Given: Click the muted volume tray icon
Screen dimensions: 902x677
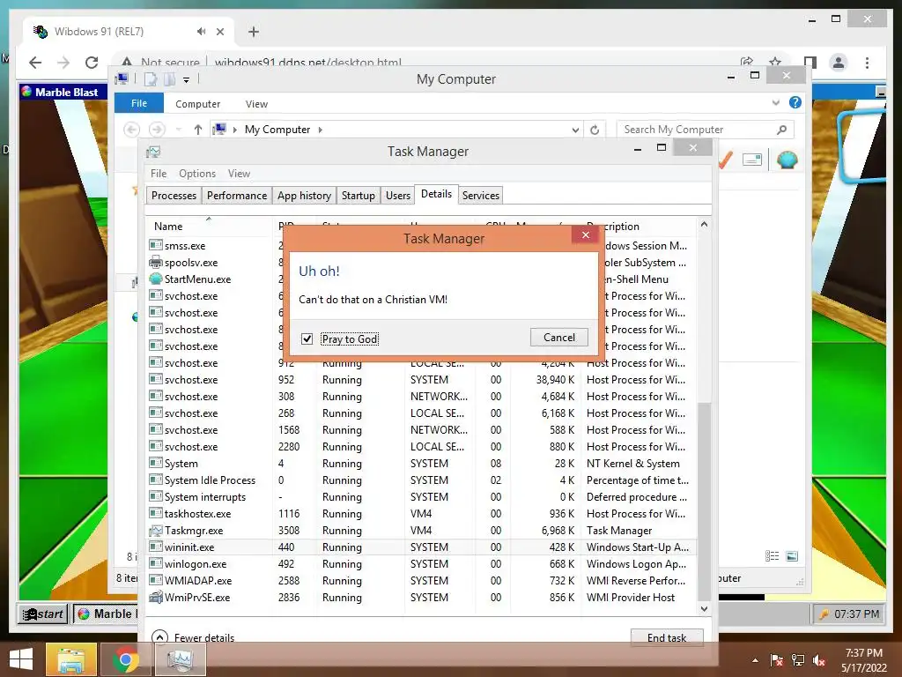Looking at the screenshot, I should coord(819,660).
